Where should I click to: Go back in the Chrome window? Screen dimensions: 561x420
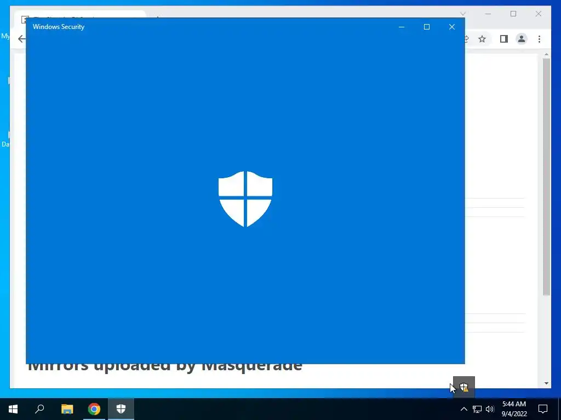point(21,39)
